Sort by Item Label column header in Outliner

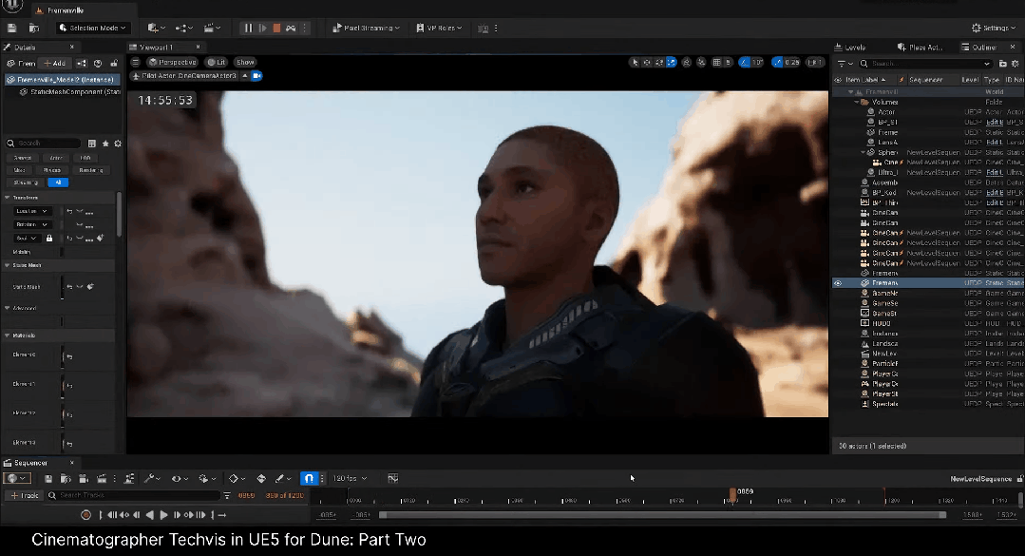866,80
